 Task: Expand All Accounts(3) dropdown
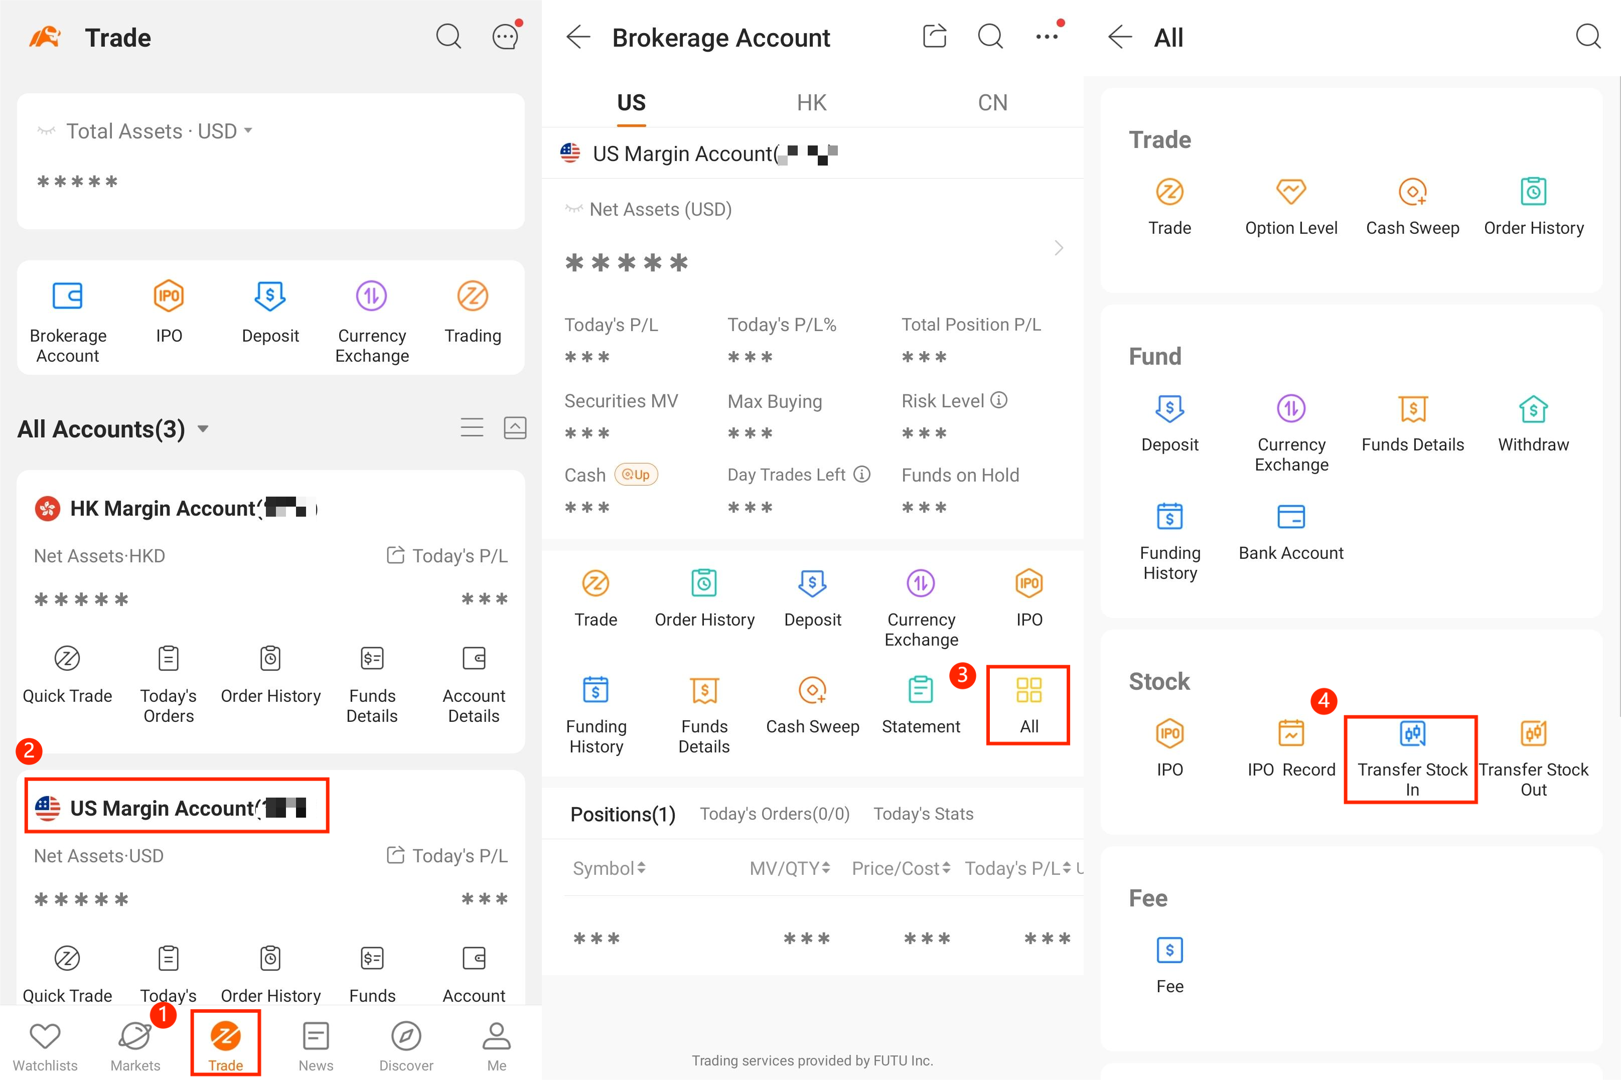203,428
